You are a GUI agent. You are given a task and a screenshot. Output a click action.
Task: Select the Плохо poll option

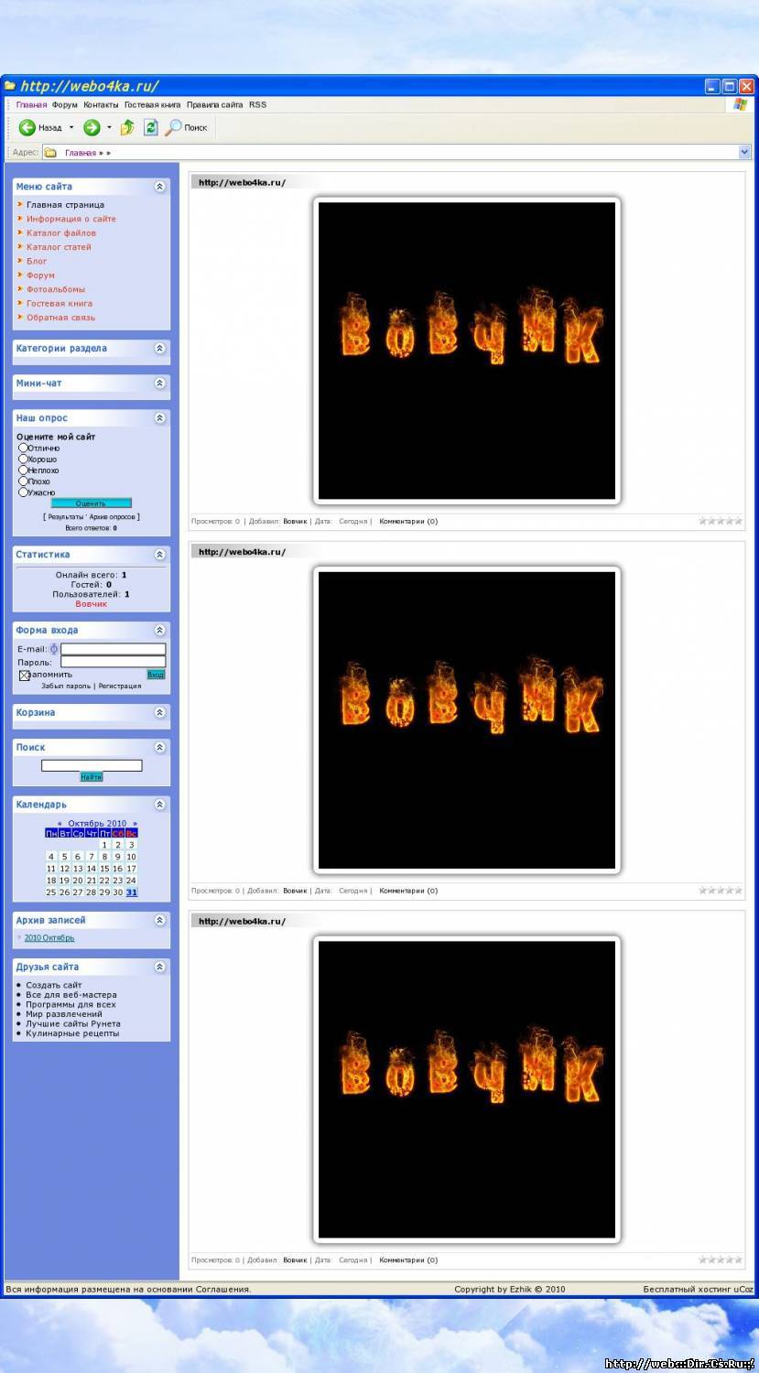(24, 481)
